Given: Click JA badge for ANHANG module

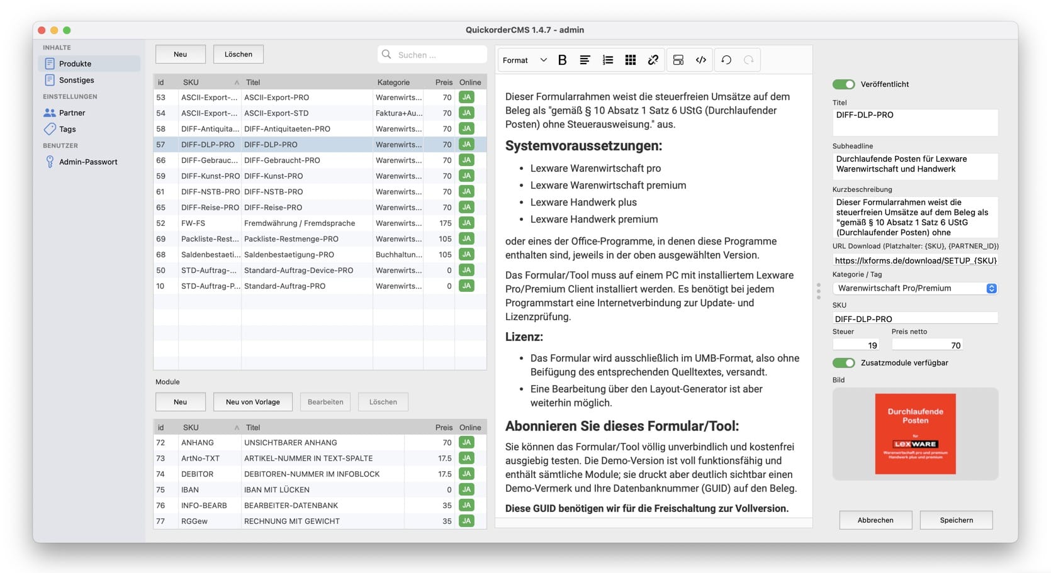Looking at the screenshot, I should tap(466, 443).
